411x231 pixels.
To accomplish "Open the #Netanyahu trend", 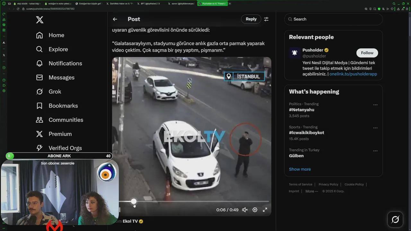I will (x=302, y=110).
